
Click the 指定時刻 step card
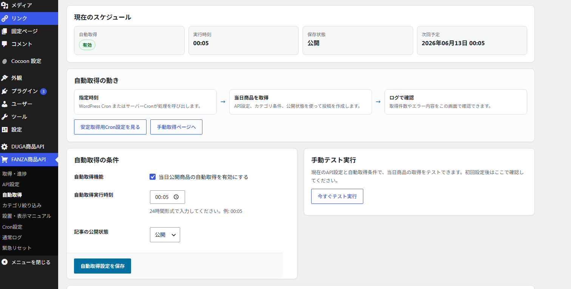(145, 102)
